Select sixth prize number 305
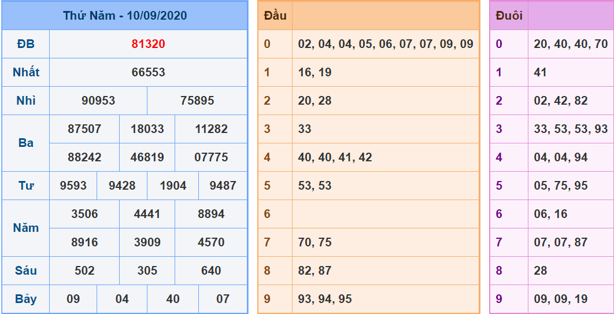Image resolution: width=614 pixels, height=314 pixels. 147,271
